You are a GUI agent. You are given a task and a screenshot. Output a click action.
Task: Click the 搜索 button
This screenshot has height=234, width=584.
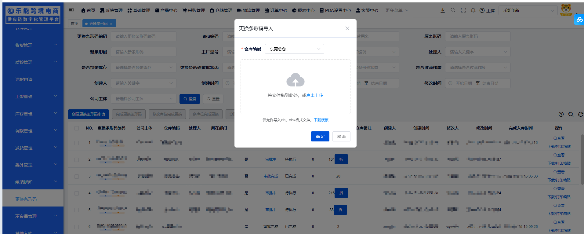pos(190,99)
